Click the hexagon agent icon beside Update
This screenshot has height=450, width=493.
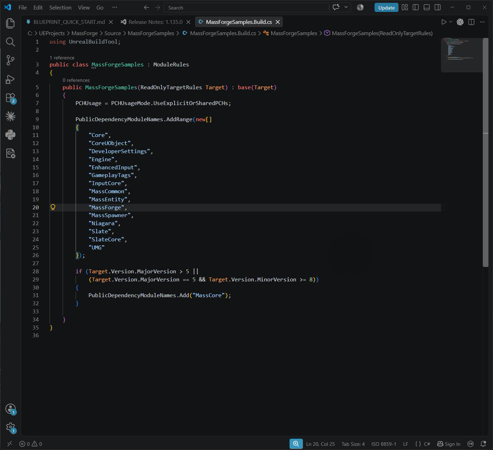360,7
